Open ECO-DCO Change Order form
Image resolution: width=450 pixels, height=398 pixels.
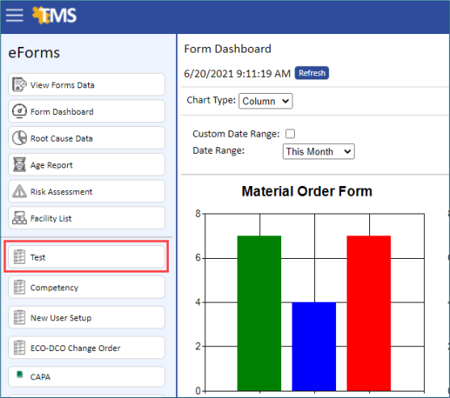[x=86, y=347]
